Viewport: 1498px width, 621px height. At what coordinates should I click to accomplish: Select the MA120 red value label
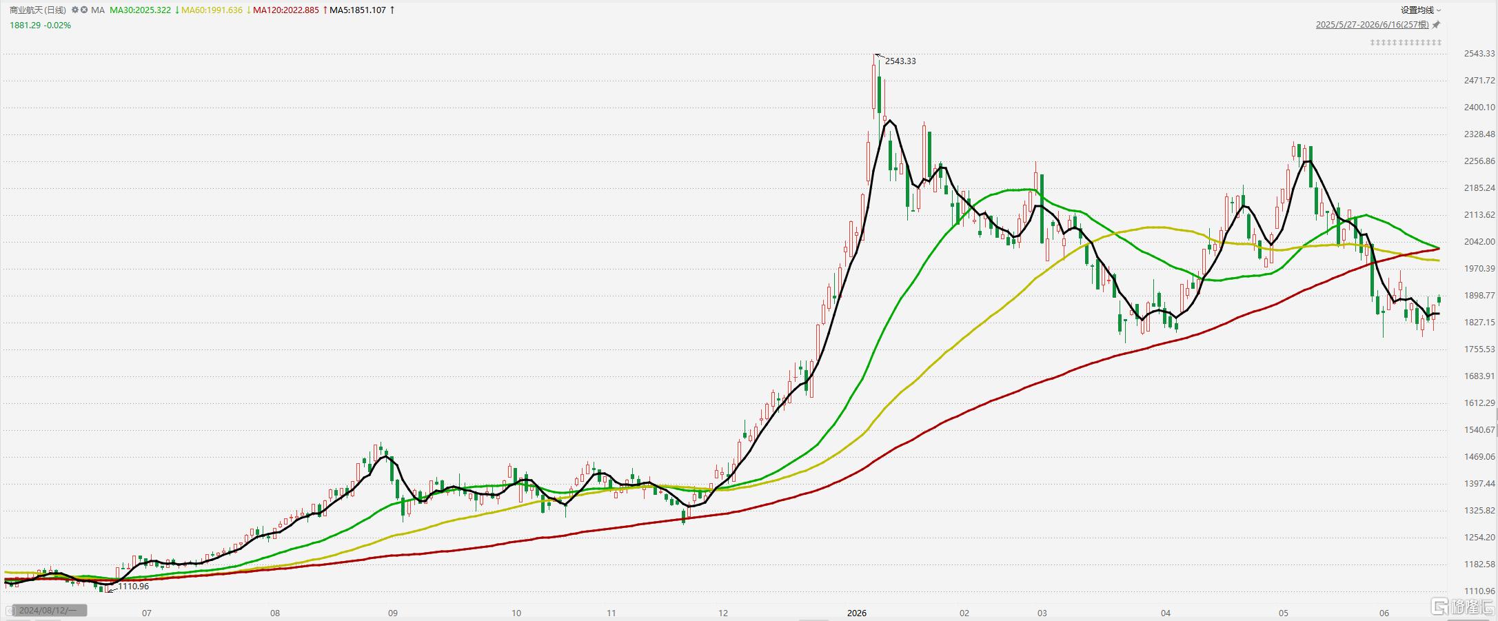point(285,10)
